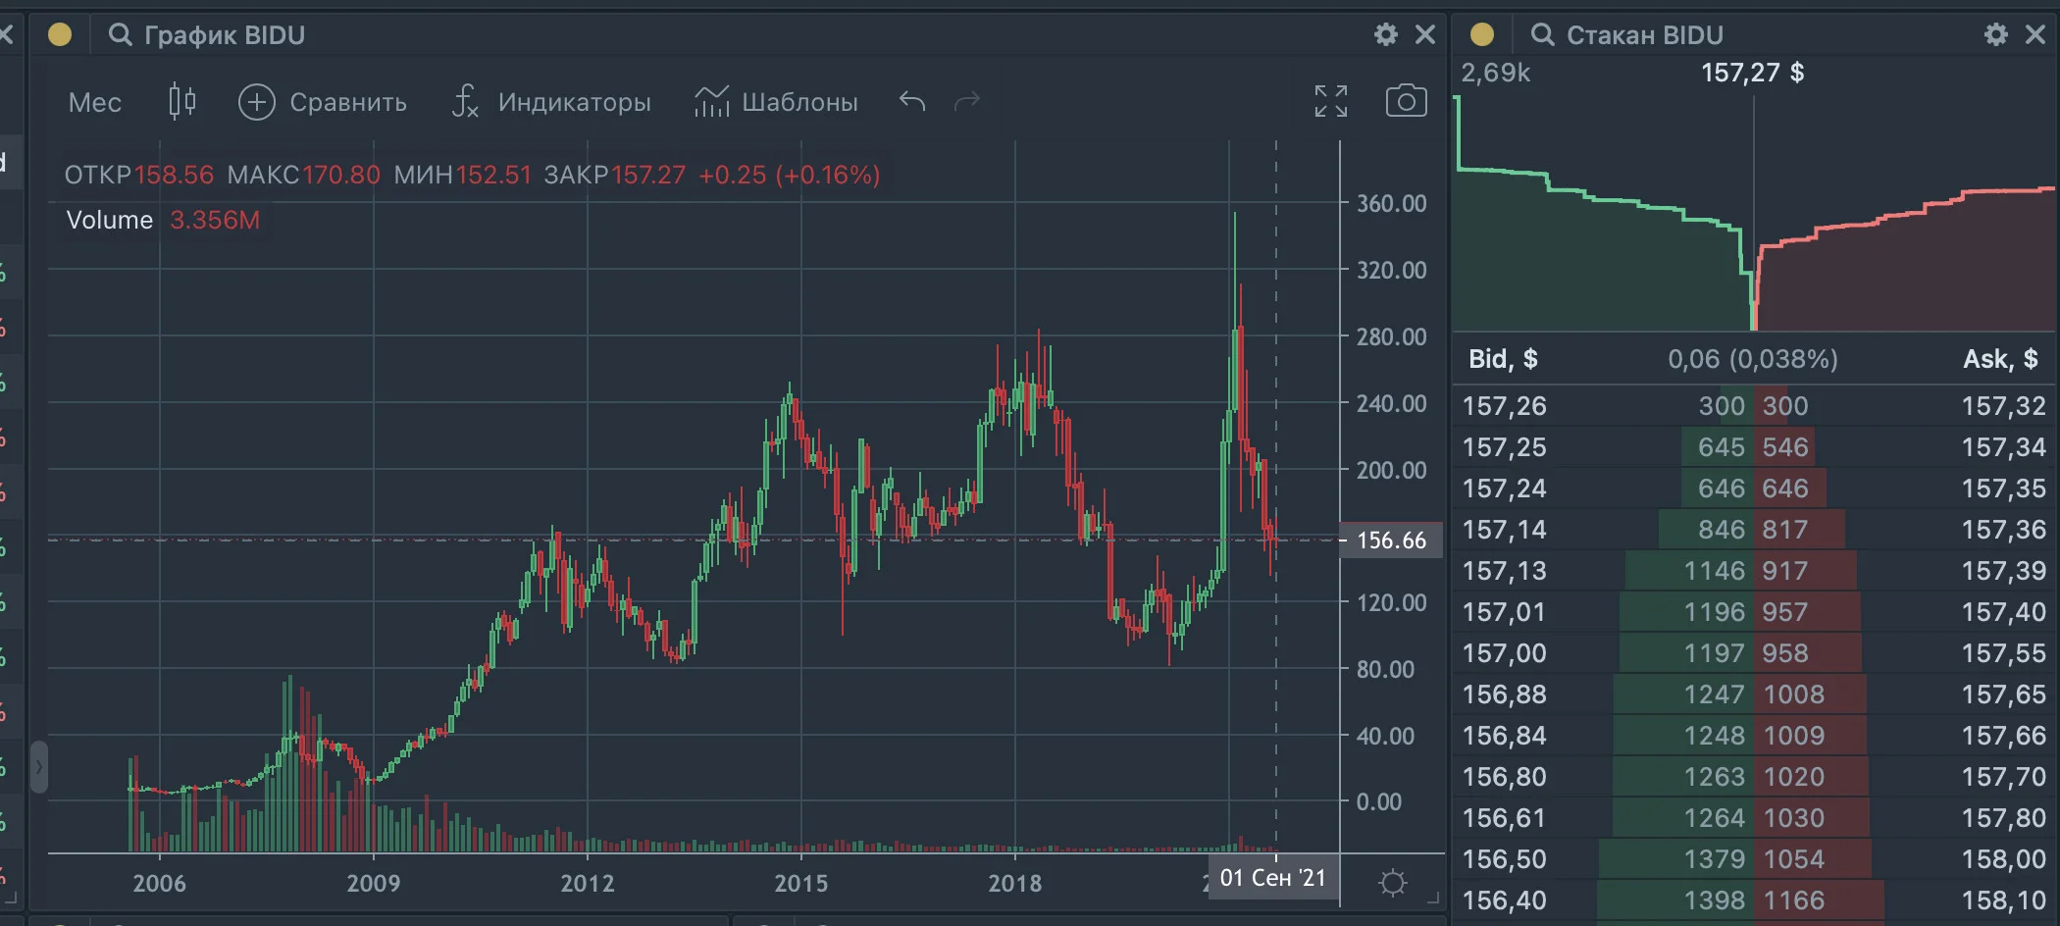The height and width of the screenshot is (926, 2060).
Task: Undo the last chart action
Action: click(x=912, y=101)
